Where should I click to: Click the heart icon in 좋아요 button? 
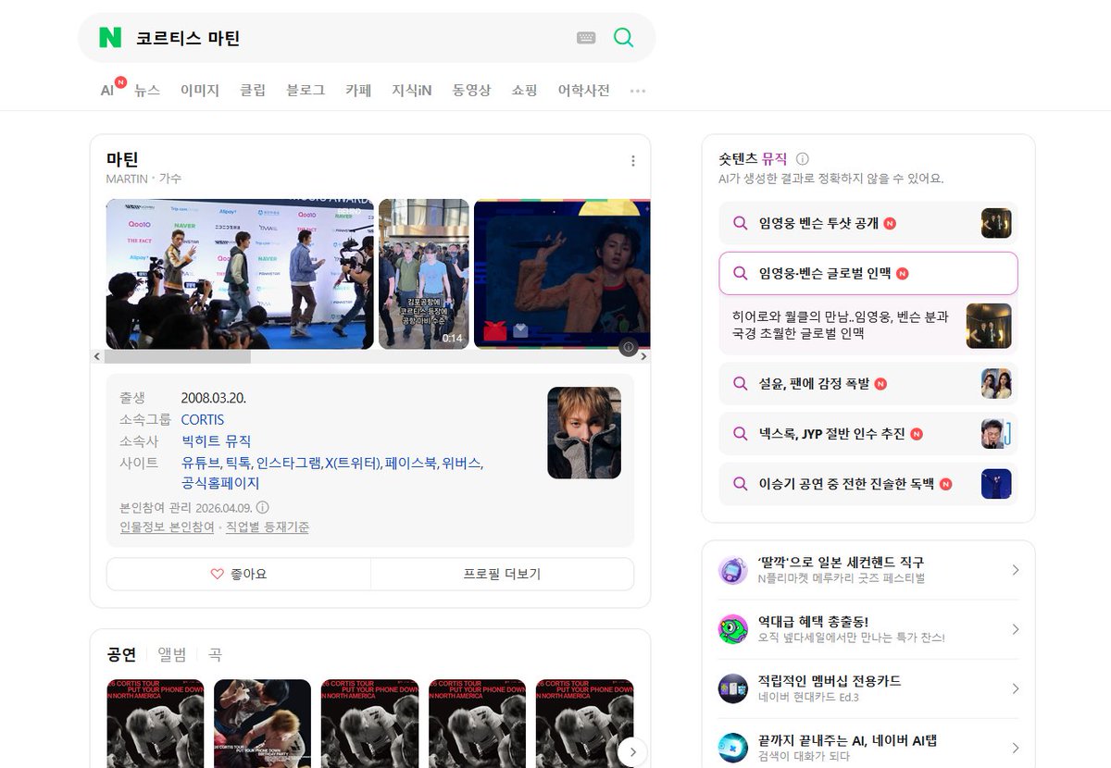(218, 574)
